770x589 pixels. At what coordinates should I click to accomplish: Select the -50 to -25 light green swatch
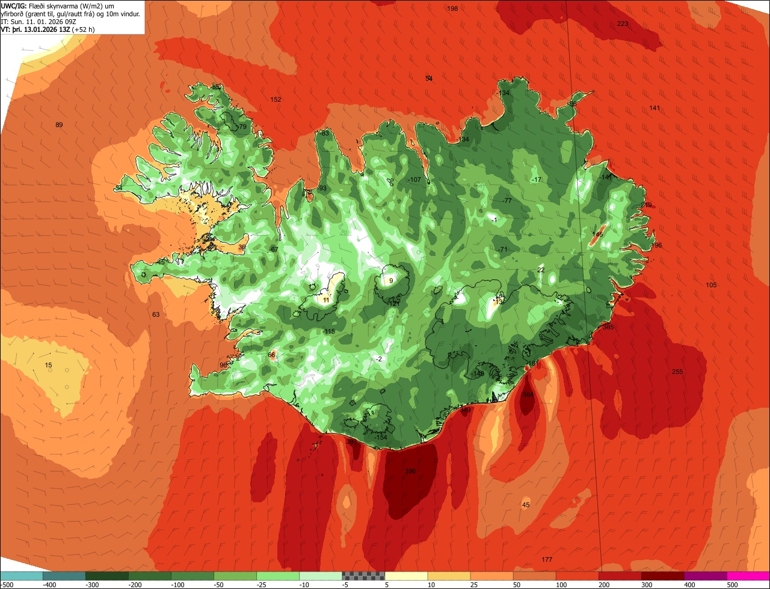click(x=235, y=576)
